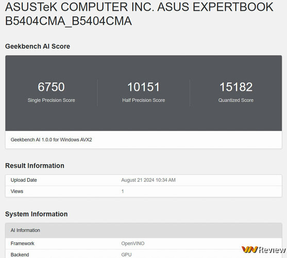Click the Single Precision Score label

coord(51,100)
